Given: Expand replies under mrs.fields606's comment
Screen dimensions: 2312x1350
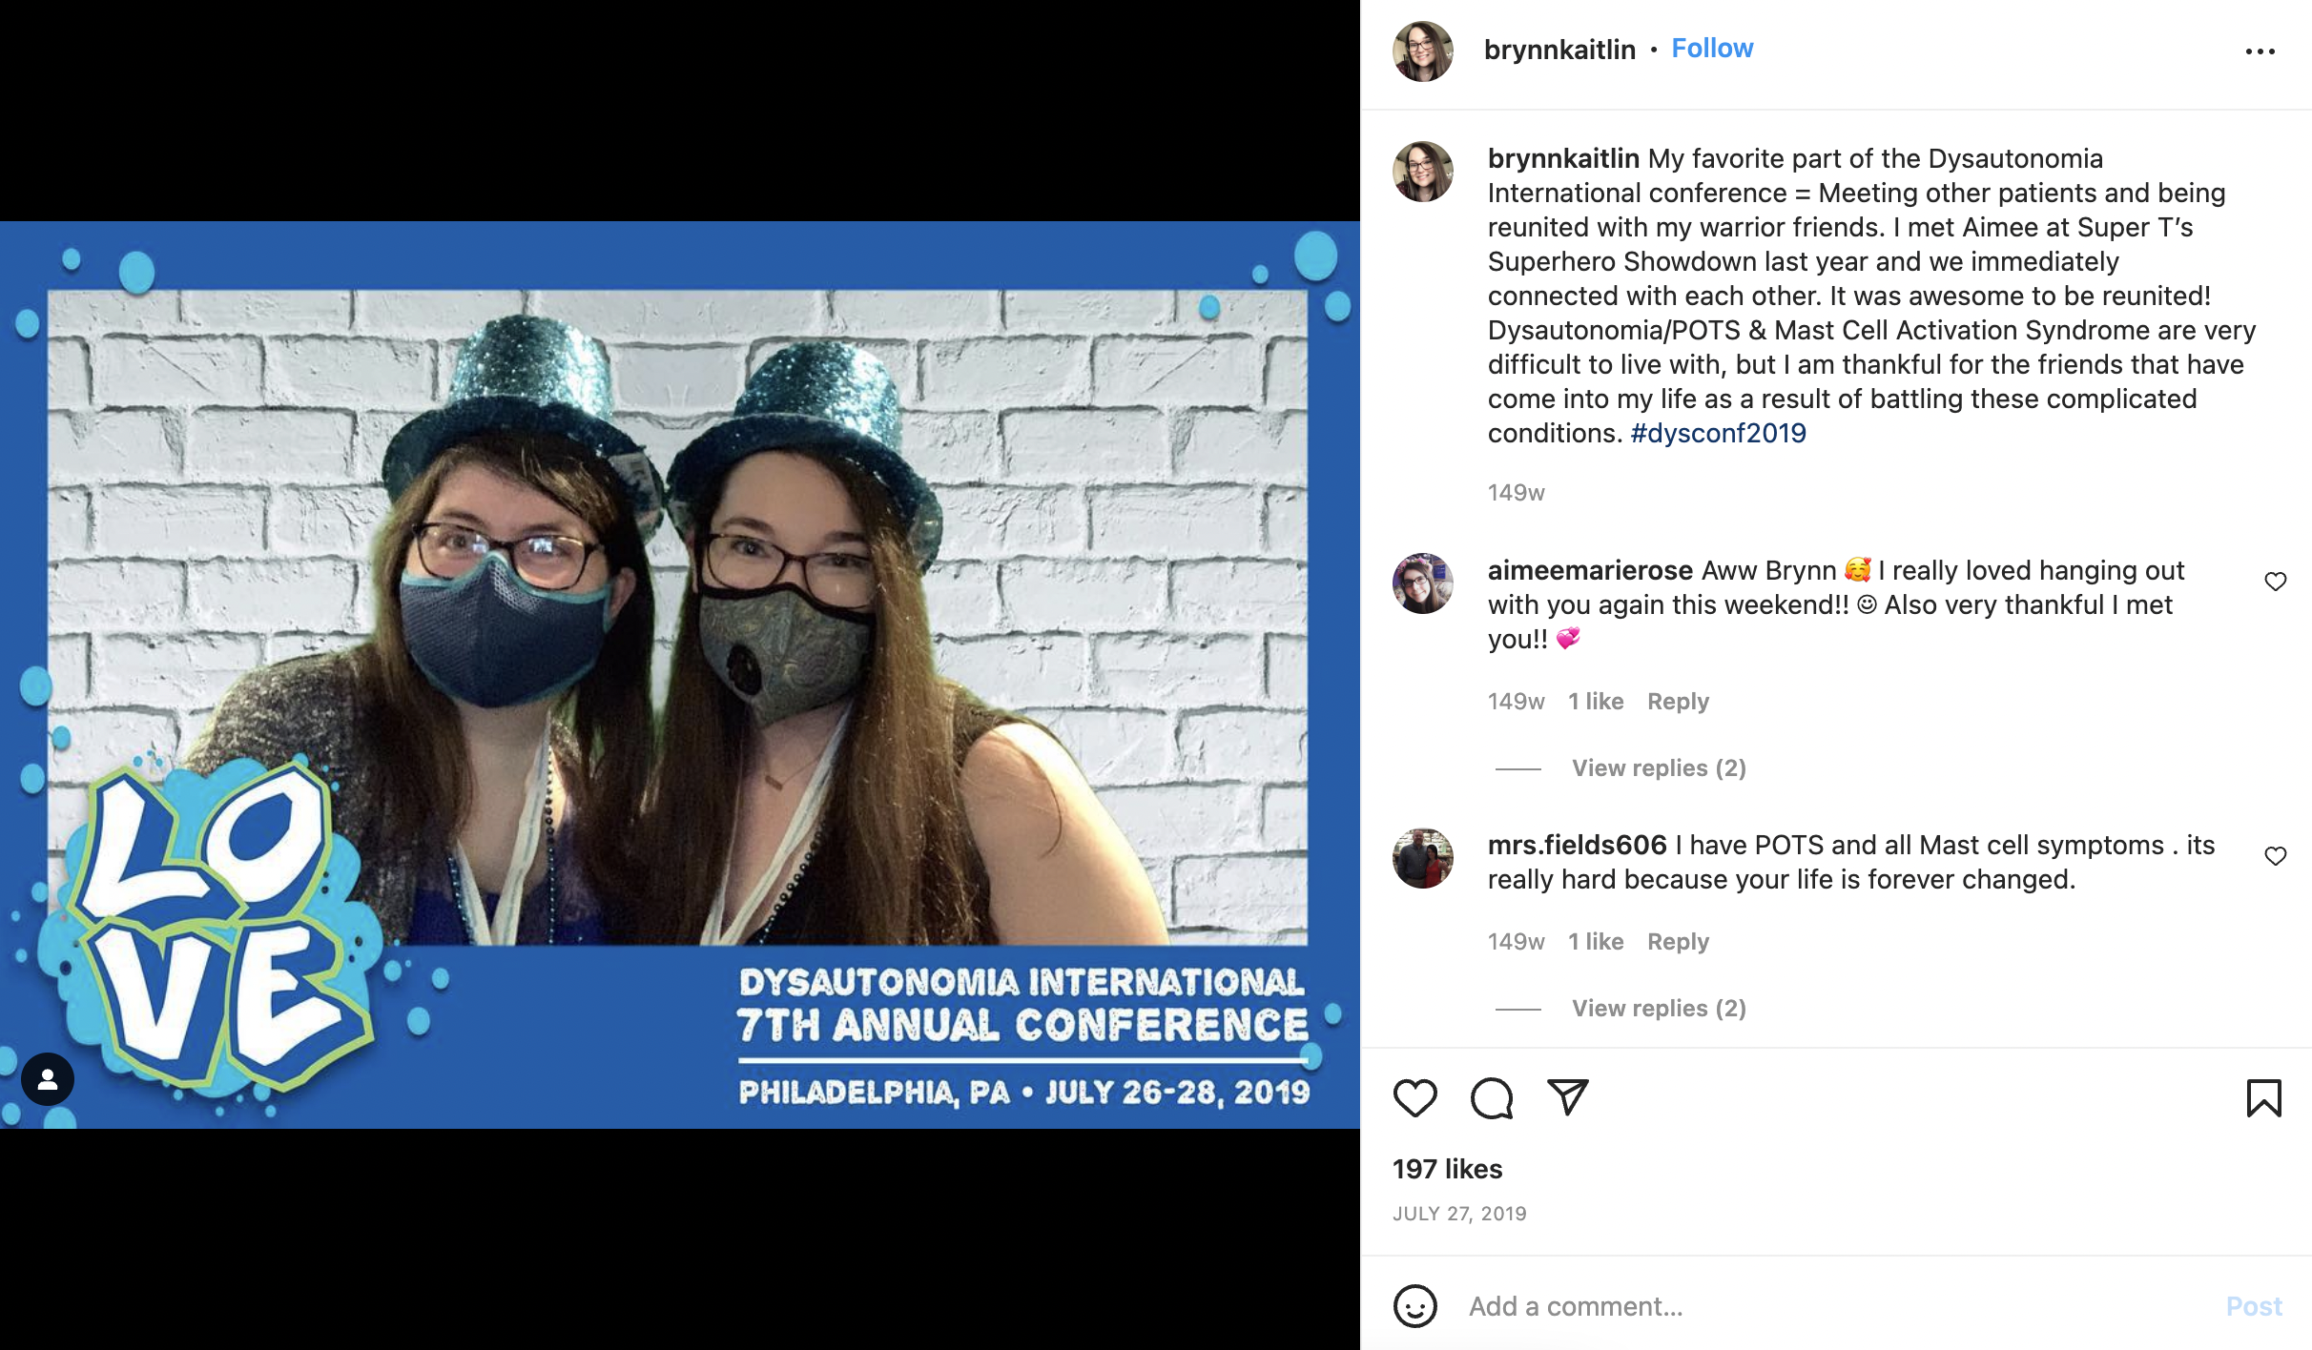Looking at the screenshot, I should [x=1659, y=1009].
